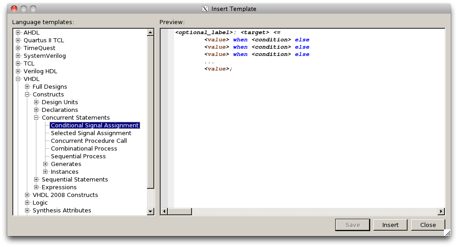Click the preview horizontal scrollbar thumb

[180, 211]
